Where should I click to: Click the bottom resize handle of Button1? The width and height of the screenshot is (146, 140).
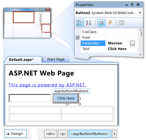[67, 104]
